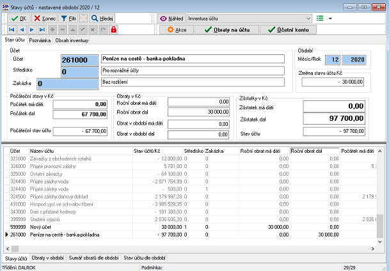Click the edit record triangle icon
Screen dimensions: 389x271
(x=72, y=30)
